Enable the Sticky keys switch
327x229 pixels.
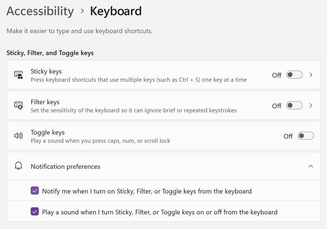[x=294, y=75]
